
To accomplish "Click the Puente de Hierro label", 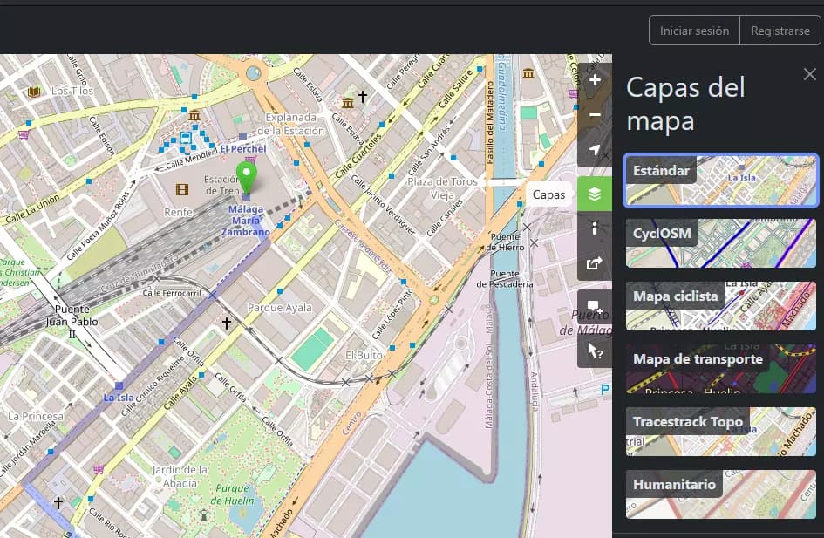I will 505,242.
